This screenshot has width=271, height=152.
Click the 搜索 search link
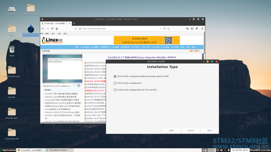(x=65, y=34)
